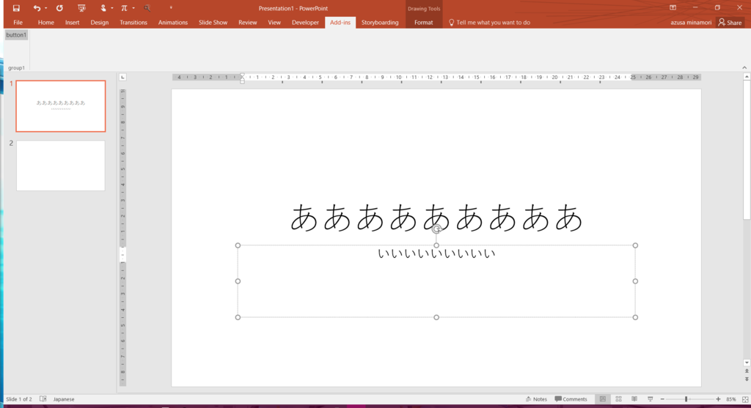
Task: Zoom out with the minus button
Action: (x=662, y=399)
